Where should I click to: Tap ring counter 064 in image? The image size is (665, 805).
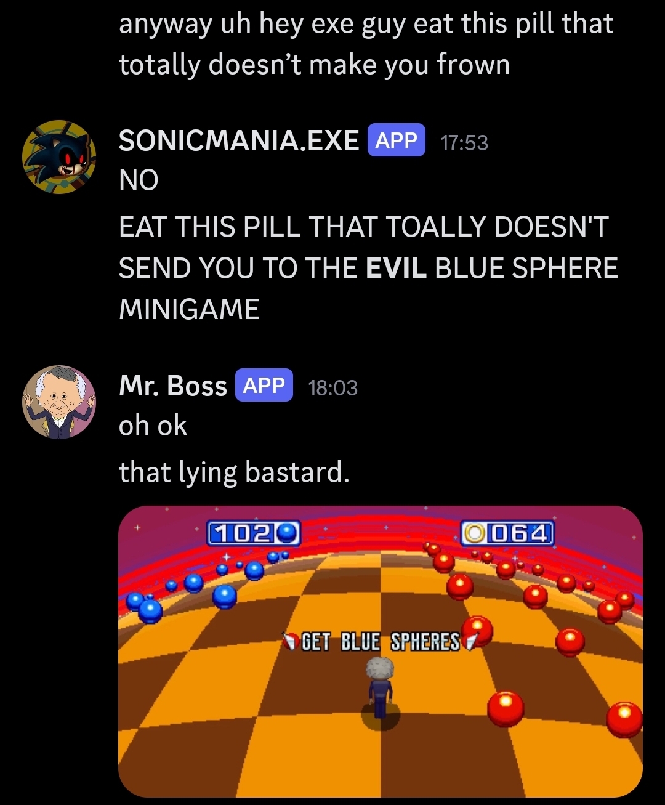click(508, 533)
